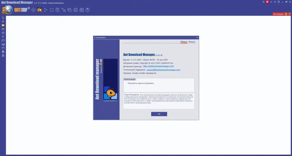Screen dimensions: 292x156
Task: Click the ПРЕДУПРЕЖДЕНИЕ warning text box
Action: point(159,101)
